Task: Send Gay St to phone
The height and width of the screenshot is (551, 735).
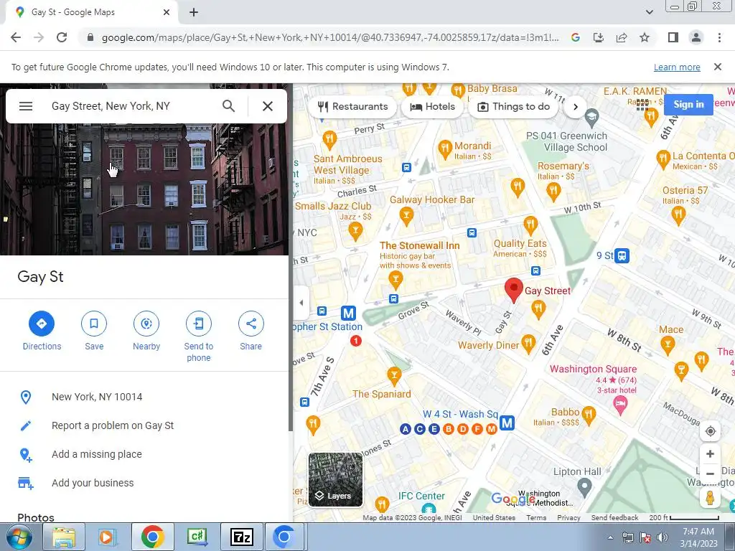Action: pyautogui.click(x=199, y=336)
